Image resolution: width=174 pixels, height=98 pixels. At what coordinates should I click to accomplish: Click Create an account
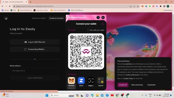(56, 18)
